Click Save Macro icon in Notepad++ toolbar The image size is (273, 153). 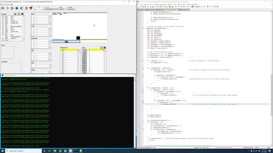218,7
